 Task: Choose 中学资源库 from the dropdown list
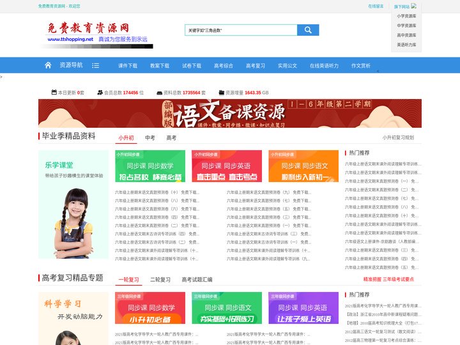pos(406,26)
